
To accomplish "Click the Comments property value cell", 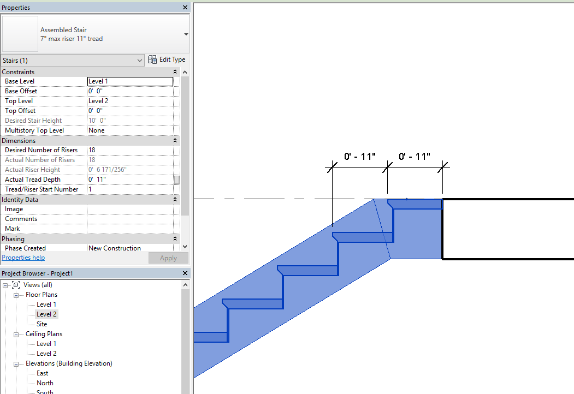I will click(130, 219).
